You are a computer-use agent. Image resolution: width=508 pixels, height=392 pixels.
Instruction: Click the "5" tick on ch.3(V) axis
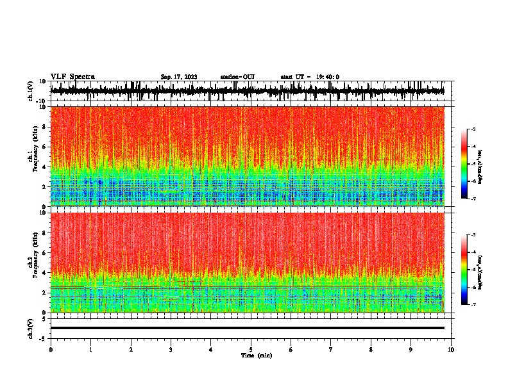click(x=44, y=319)
